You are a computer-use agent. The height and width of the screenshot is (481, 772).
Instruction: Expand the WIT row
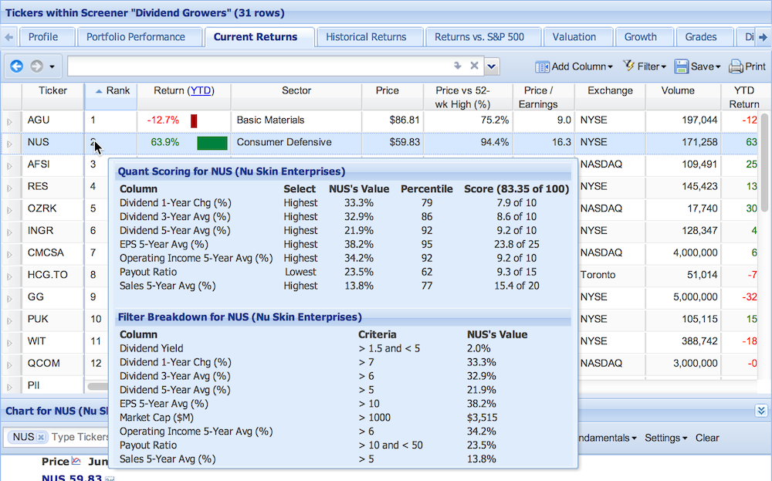[x=9, y=343]
